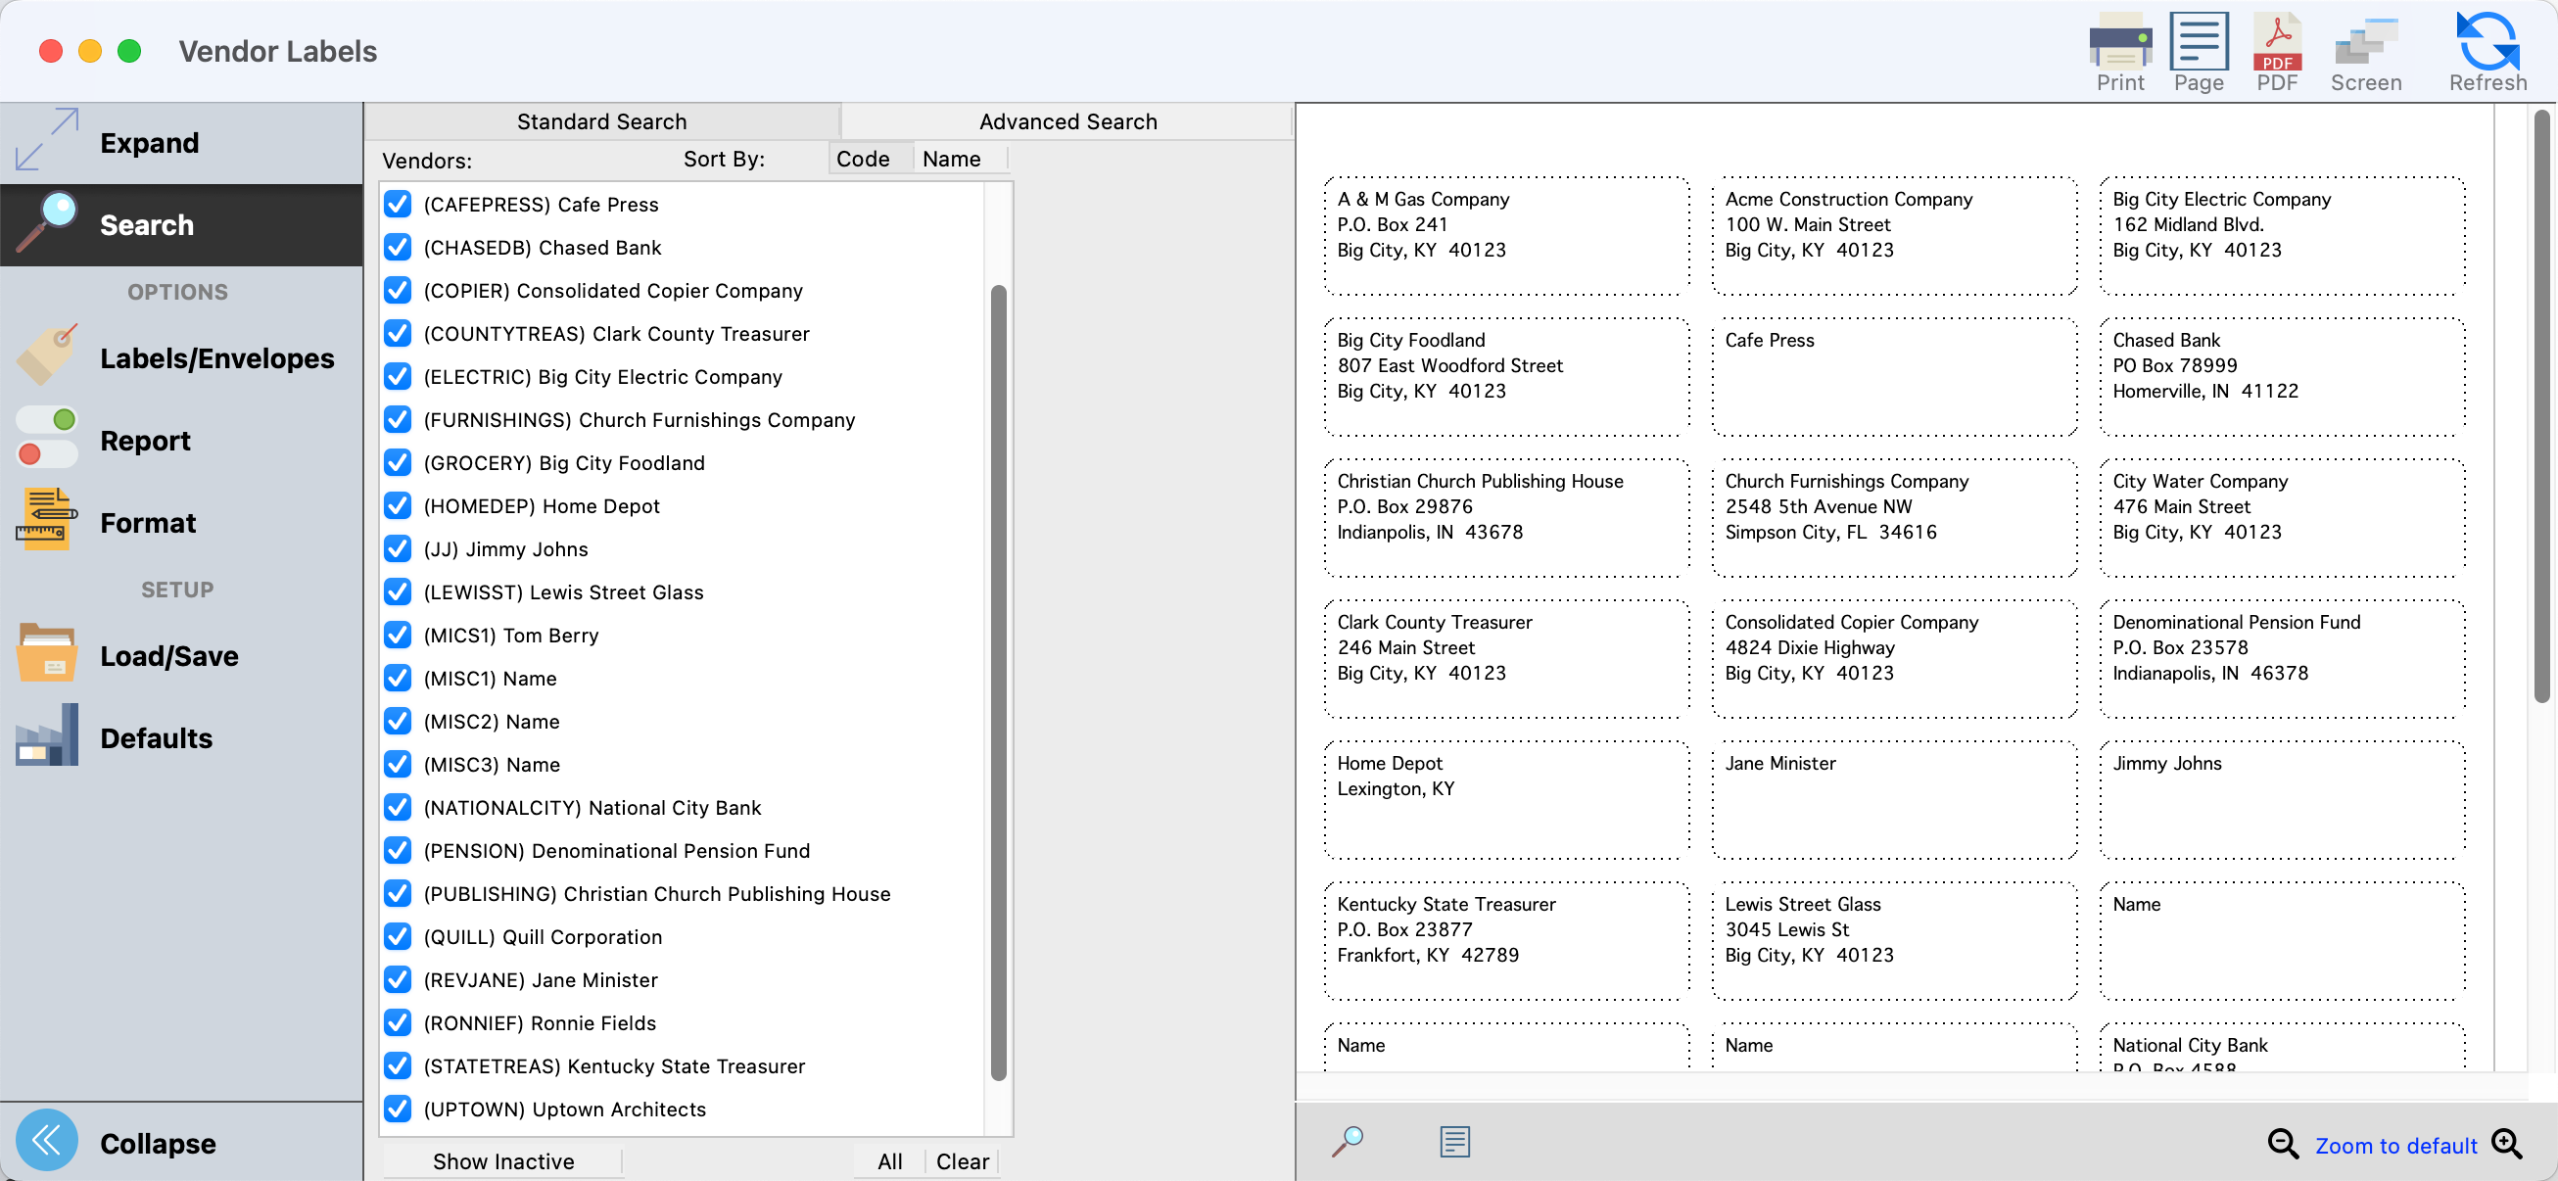The width and height of the screenshot is (2558, 1181).
Task: Collapse the sidebar panel
Action: tap(157, 1143)
